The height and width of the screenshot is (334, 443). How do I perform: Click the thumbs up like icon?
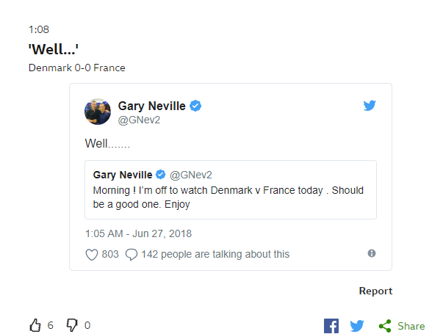coord(35,325)
